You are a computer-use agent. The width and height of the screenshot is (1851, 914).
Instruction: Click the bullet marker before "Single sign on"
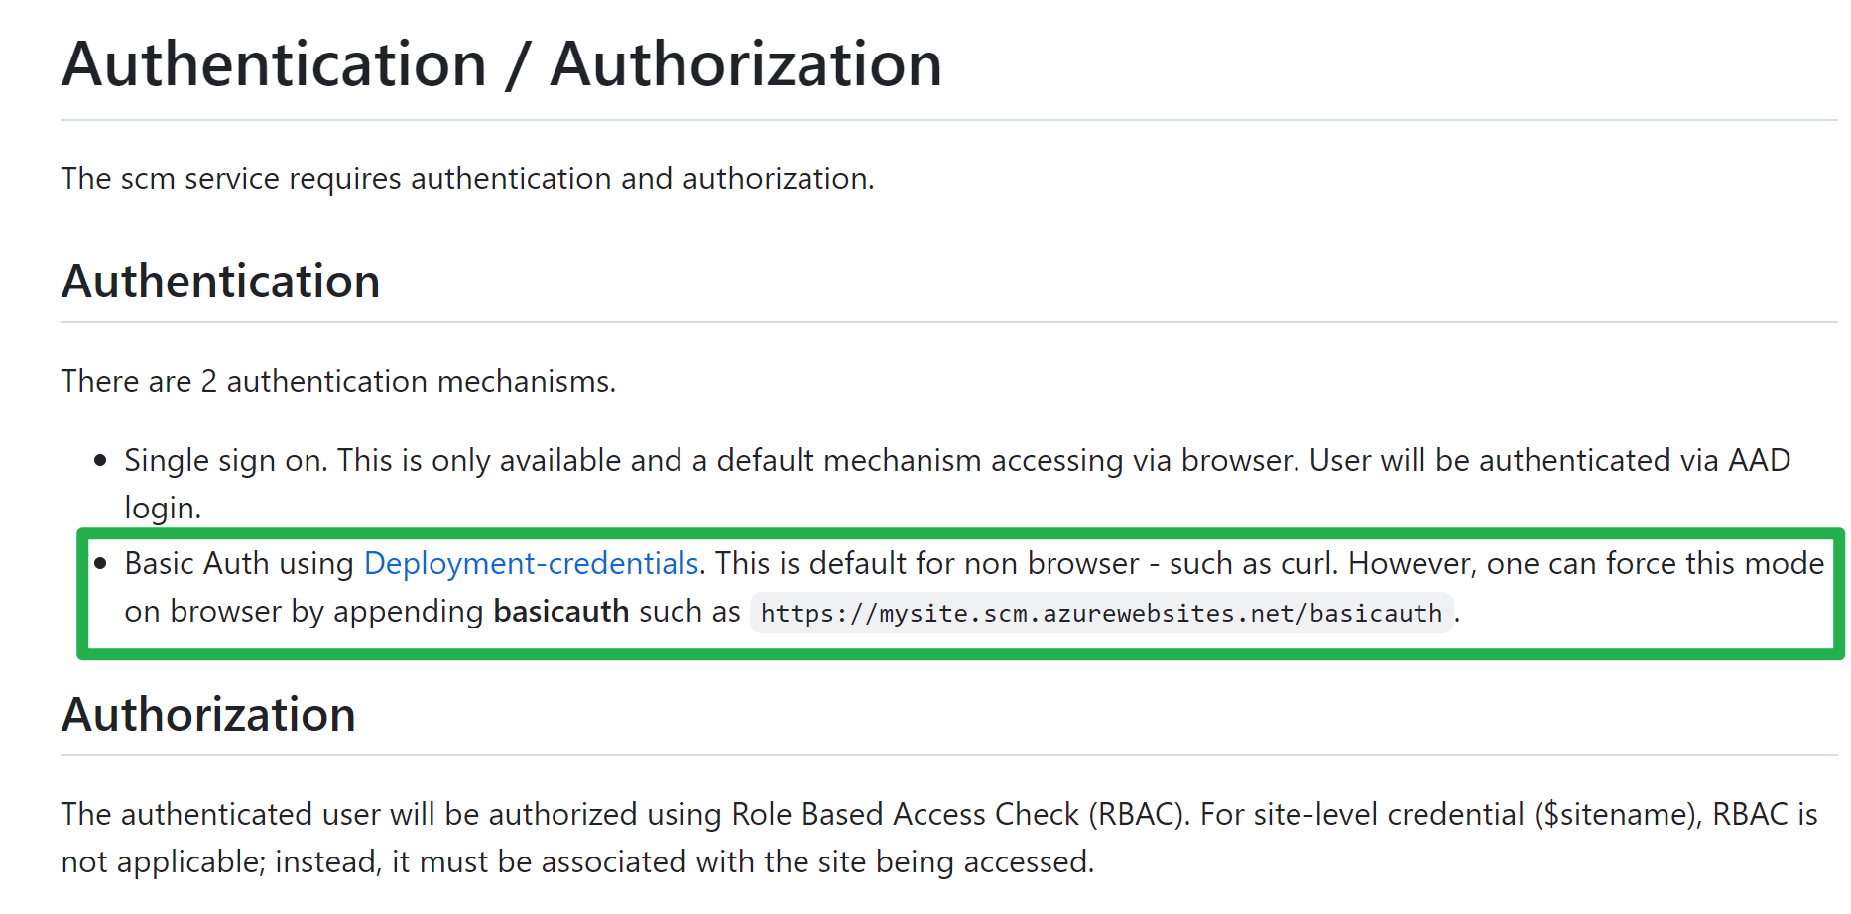pos(100,461)
